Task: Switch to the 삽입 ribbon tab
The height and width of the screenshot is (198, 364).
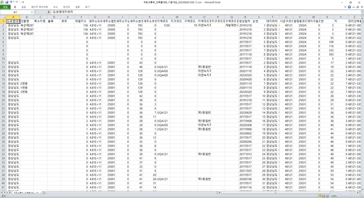Action: click(x=23, y=7)
